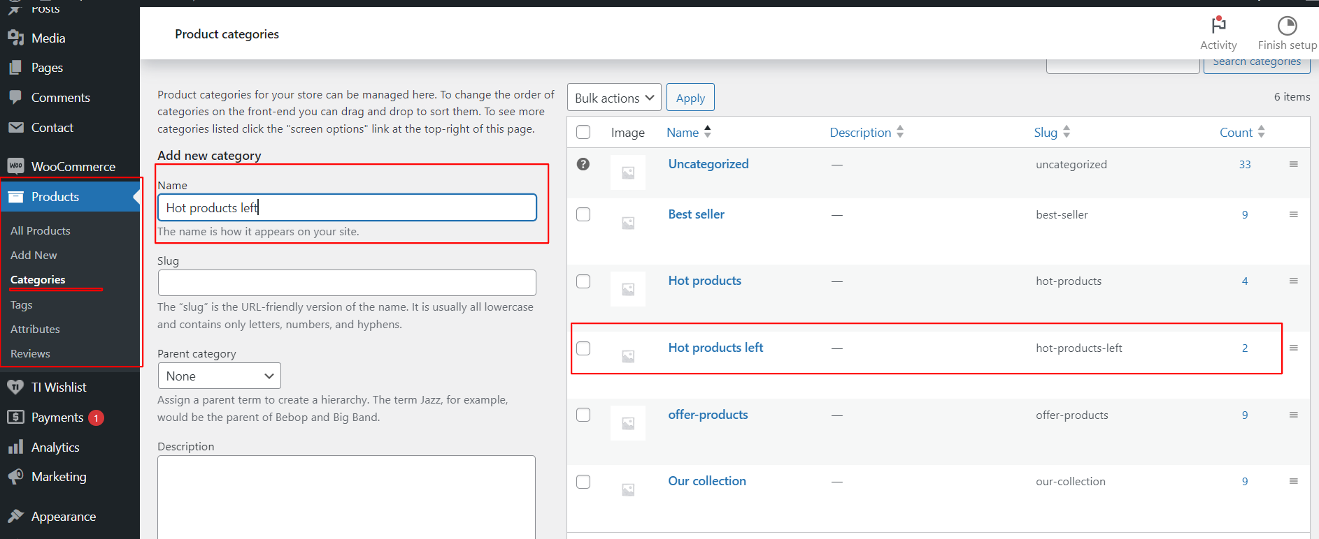Viewport: 1319px width, 539px height.
Task: Click the TI Wishlist heart icon
Action: click(15, 387)
